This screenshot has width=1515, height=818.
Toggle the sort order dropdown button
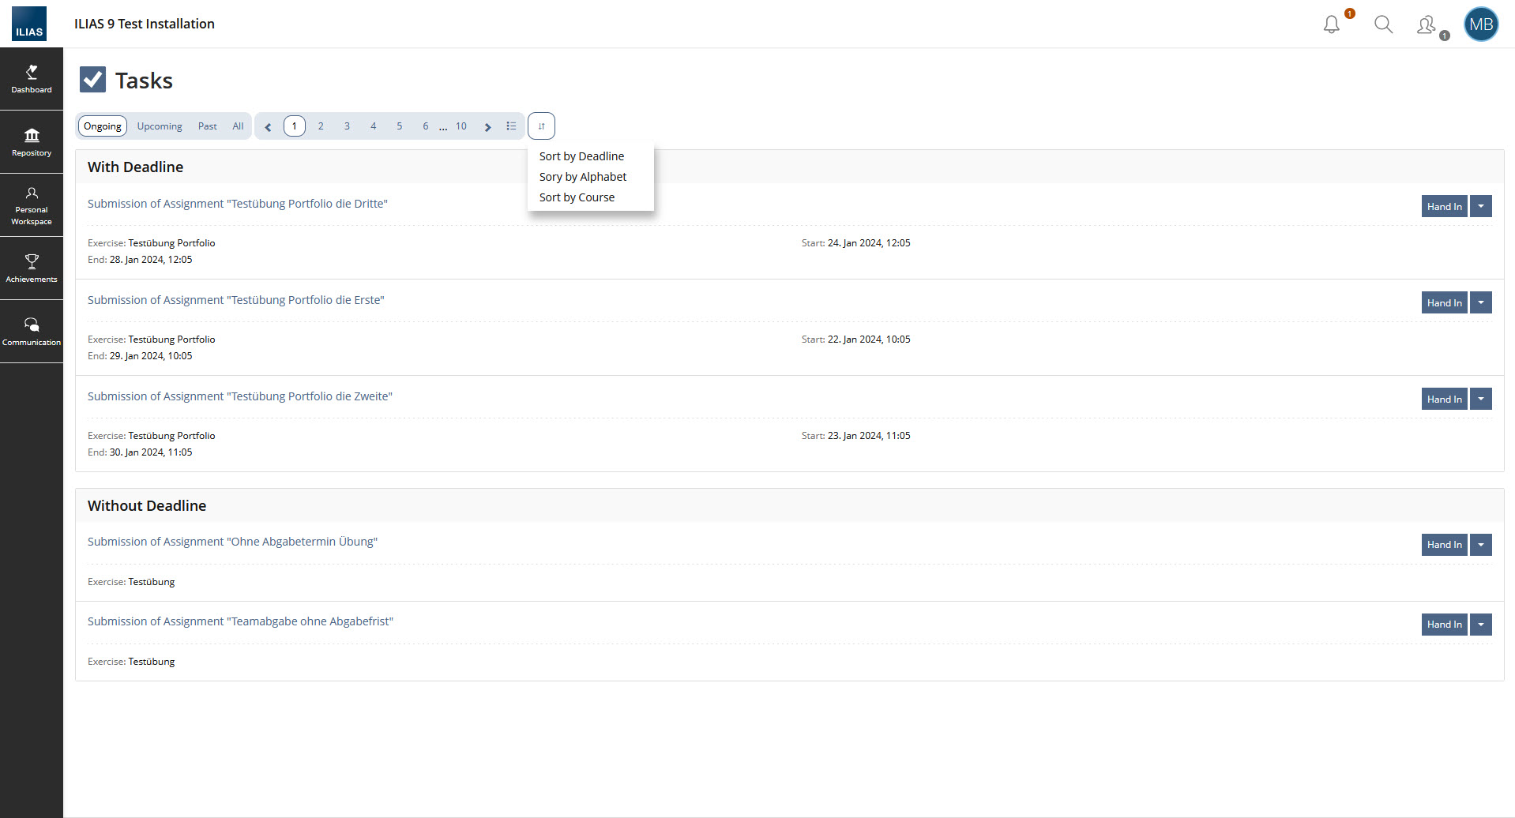541,126
